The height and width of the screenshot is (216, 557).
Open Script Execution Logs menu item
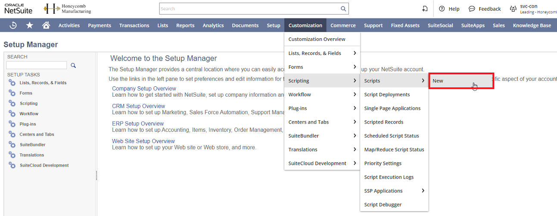(394, 177)
